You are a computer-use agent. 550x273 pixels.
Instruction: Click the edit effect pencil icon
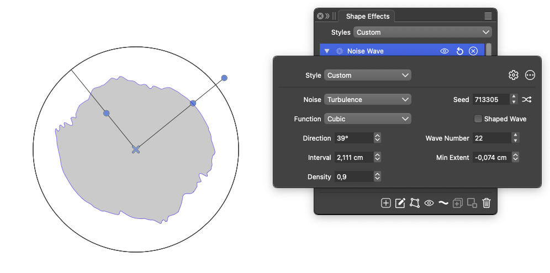[400, 203]
